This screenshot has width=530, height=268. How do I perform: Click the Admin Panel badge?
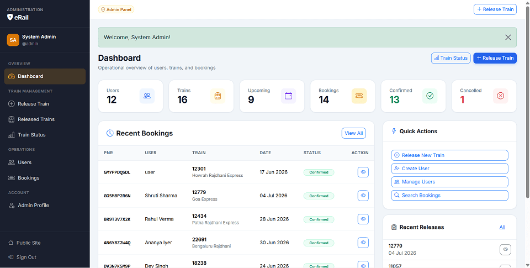116,9
